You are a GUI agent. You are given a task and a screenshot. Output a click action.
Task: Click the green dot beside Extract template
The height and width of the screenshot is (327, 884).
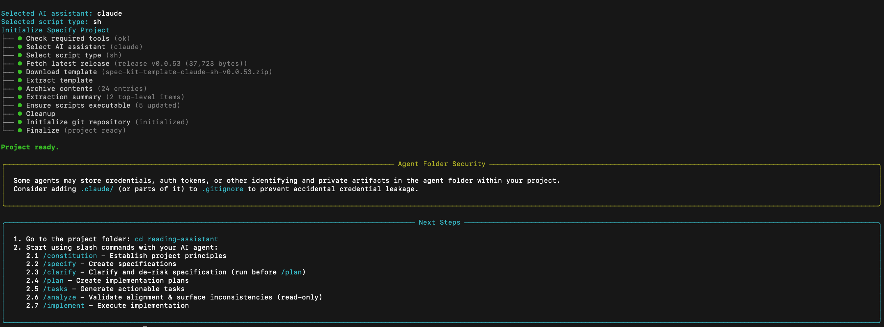[20, 80]
